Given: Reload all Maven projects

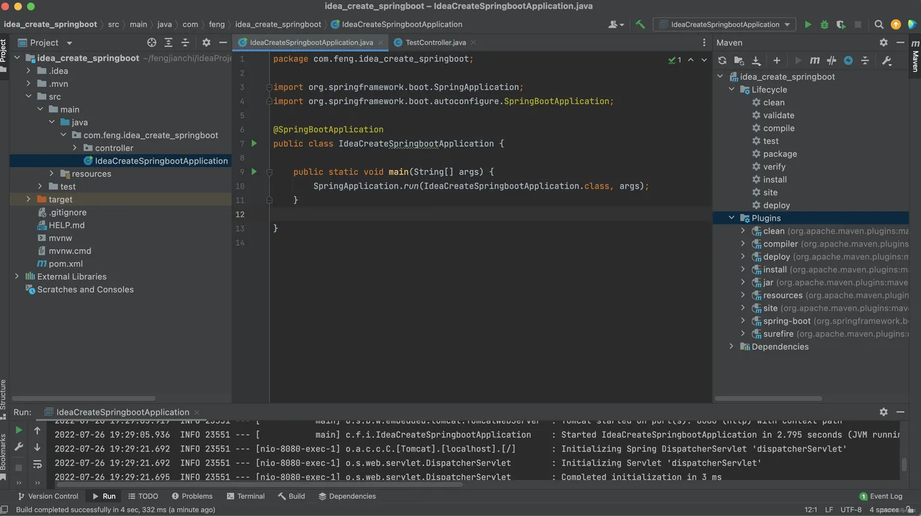Looking at the screenshot, I should (722, 60).
